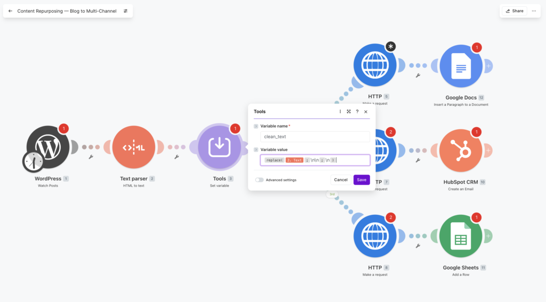Open the clock schedule on WordPress module
Image resolution: width=546 pixels, height=302 pixels.
coord(33,162)
